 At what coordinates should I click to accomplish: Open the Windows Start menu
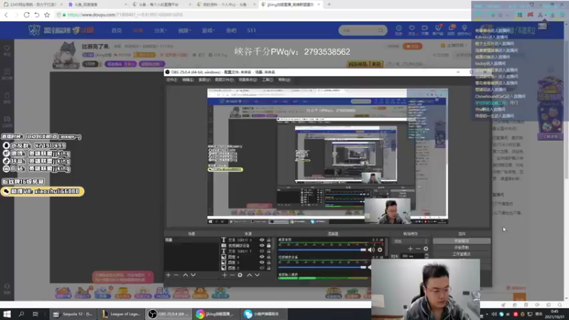(7, 314)
